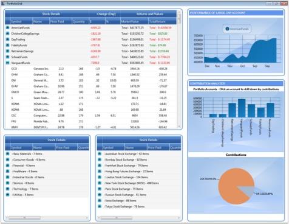
Task: Select the XRAY stock row symbol
Action: 15,127
